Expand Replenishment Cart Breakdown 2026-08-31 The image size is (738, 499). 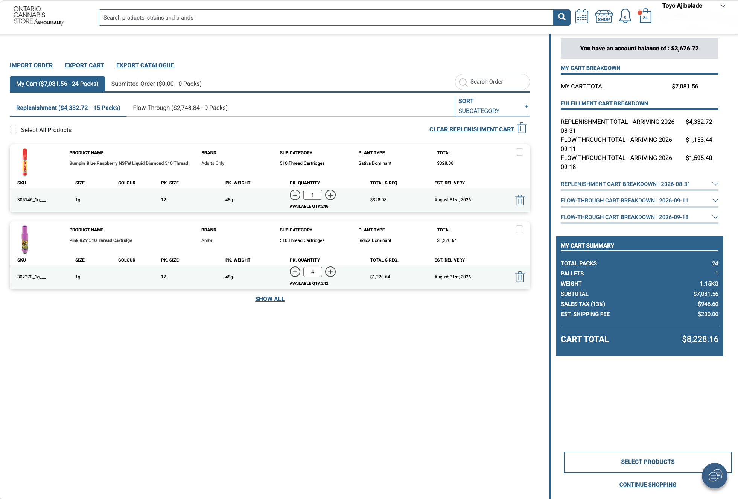[639, 184]
